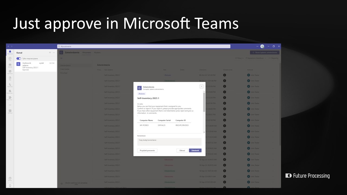The height and width of the screenshot is (195, 347).
Task: Open Settings and more ellipsis in title bar
Action: pos(258,46)
